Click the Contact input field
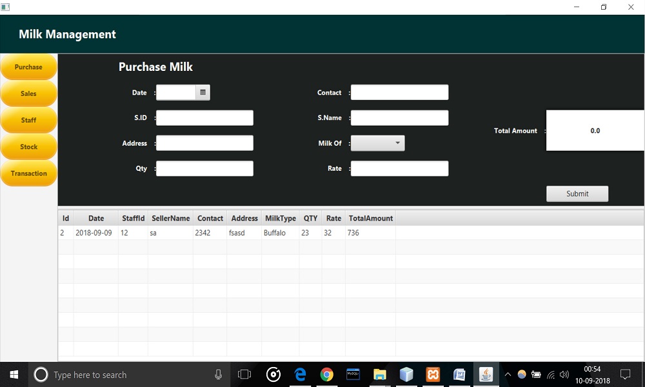 [399, 93]
